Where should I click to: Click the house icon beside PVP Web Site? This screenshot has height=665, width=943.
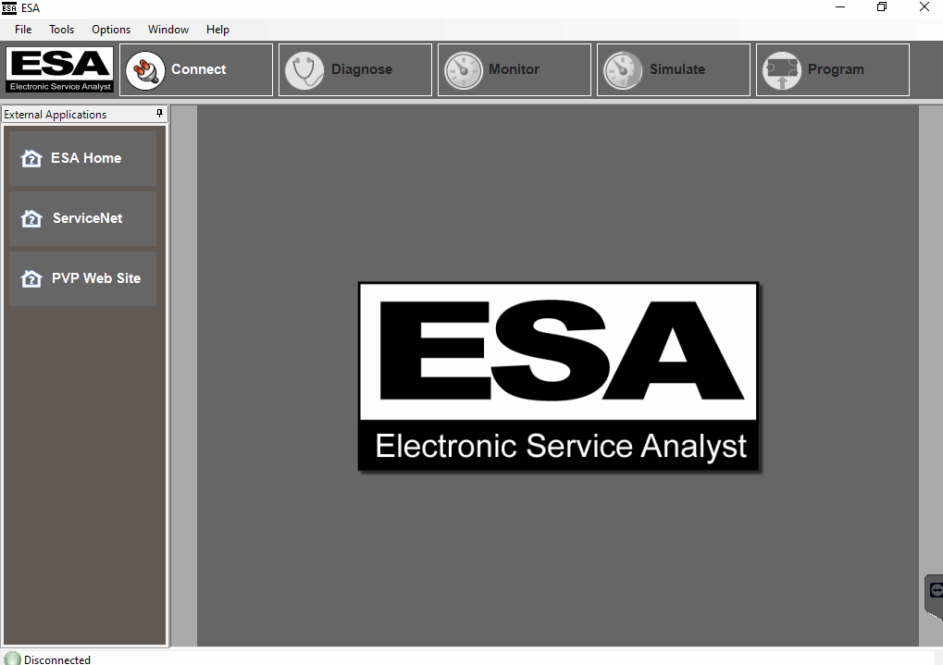31,278
